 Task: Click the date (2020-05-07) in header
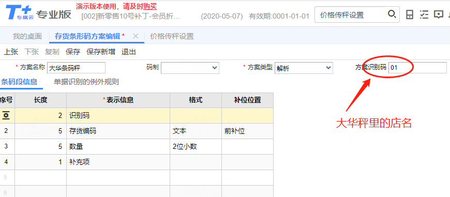tap(221, 16)
